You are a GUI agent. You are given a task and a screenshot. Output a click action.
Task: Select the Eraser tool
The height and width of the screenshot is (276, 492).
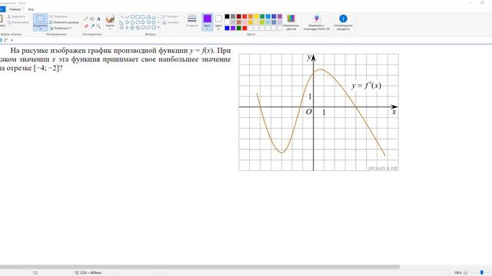pos(86,26)
